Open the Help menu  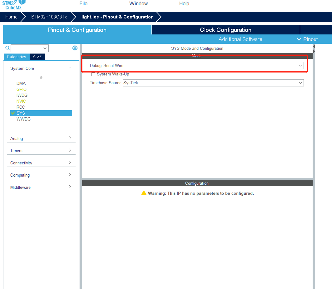point(184,4)
